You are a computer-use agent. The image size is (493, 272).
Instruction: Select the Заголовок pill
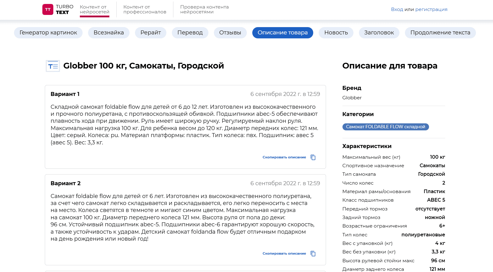click(379, 33)
